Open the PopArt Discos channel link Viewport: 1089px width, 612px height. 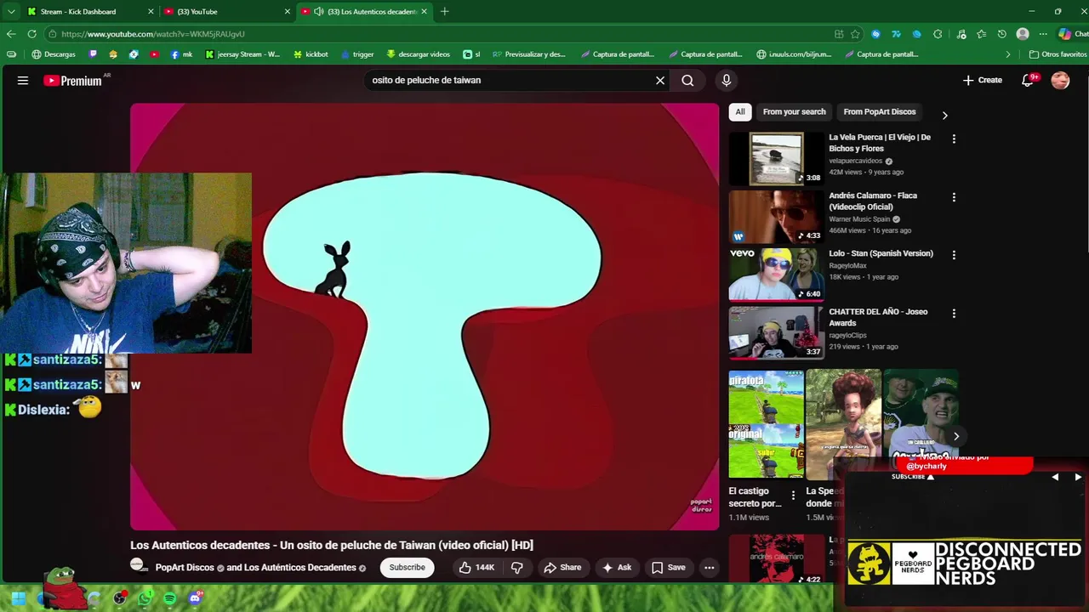coord(185,568)
